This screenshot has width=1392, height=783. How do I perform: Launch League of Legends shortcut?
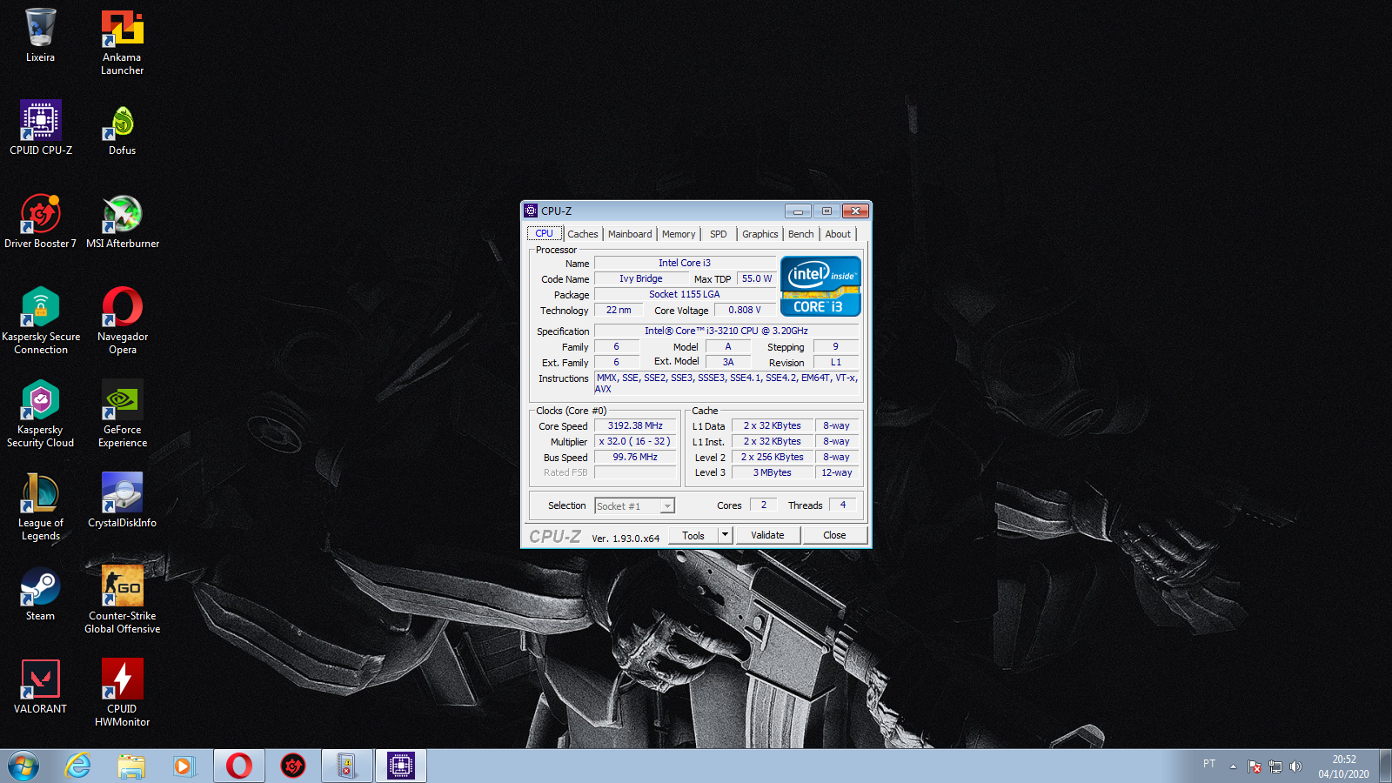[40, 506]
